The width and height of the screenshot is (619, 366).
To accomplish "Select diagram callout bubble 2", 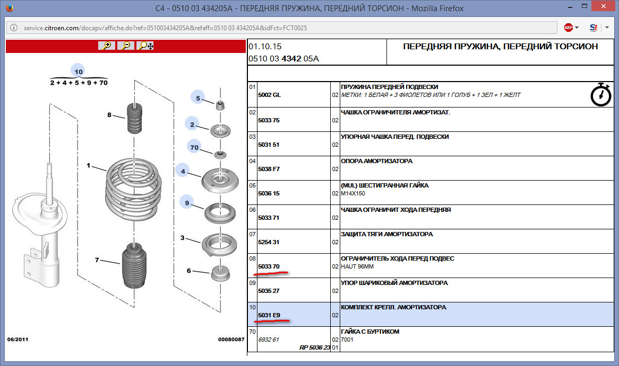I will click(192, 124).
